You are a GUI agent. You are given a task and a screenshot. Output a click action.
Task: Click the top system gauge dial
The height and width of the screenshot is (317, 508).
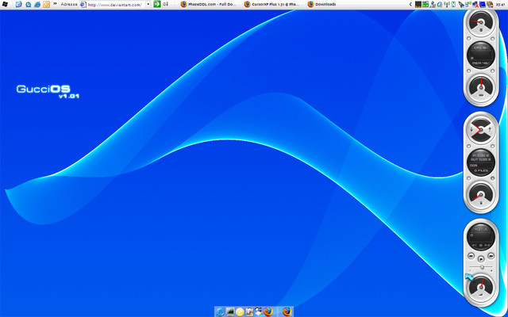click(481, 23)
